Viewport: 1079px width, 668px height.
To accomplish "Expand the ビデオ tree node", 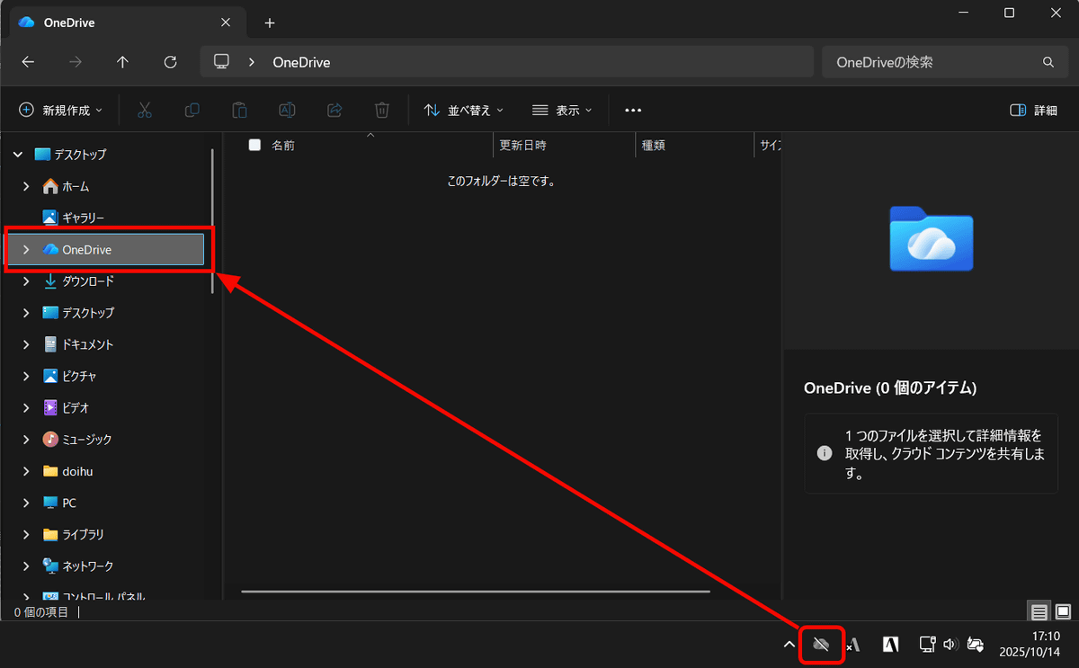I will 26,407.
